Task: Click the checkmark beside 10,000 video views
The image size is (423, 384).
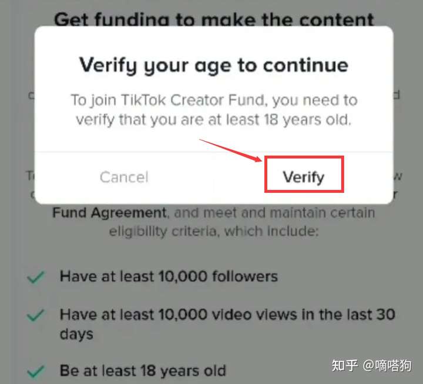Action: click(36, 315)
